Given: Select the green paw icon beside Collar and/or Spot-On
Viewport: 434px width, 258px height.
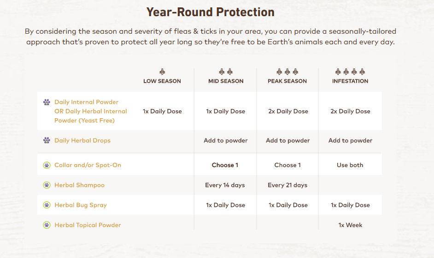Looking at the screenshot, I should tap(47, 165).
